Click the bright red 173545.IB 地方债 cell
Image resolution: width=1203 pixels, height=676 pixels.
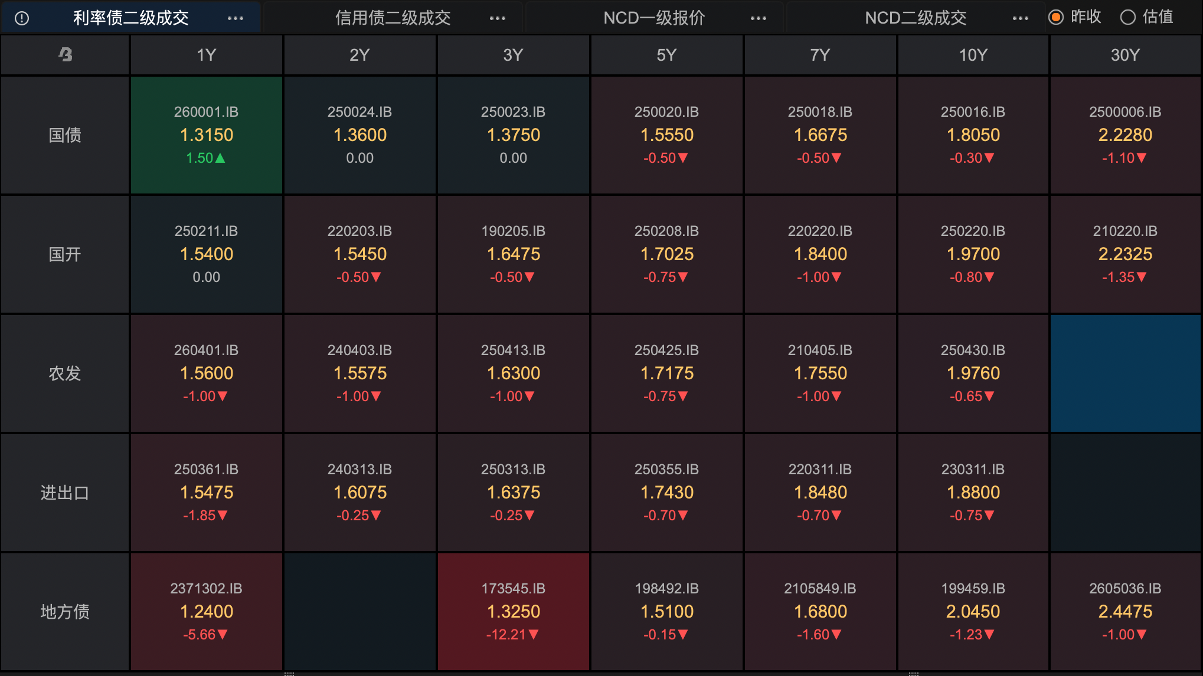514,612
